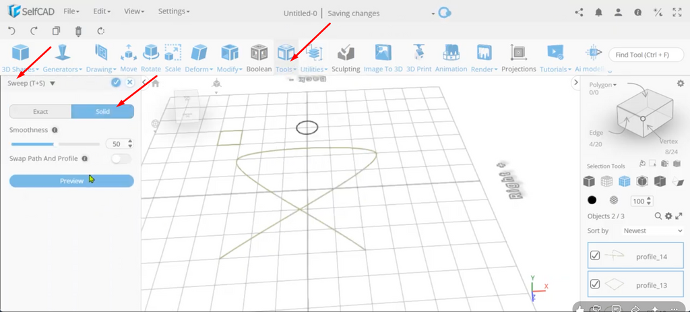Open the View menu

click(134, 11)
